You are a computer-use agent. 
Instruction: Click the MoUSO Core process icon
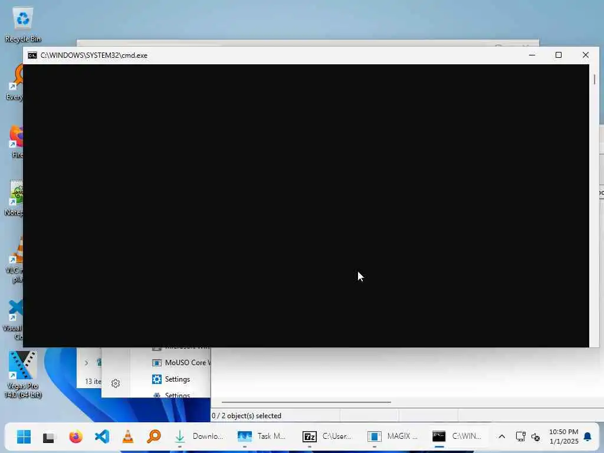(157, 363)
